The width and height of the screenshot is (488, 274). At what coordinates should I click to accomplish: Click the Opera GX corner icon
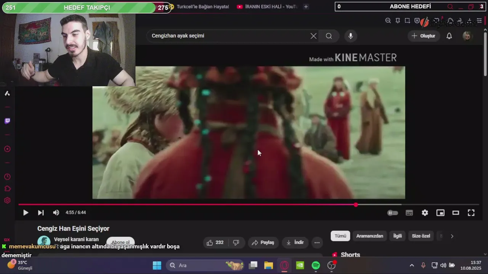6,240
